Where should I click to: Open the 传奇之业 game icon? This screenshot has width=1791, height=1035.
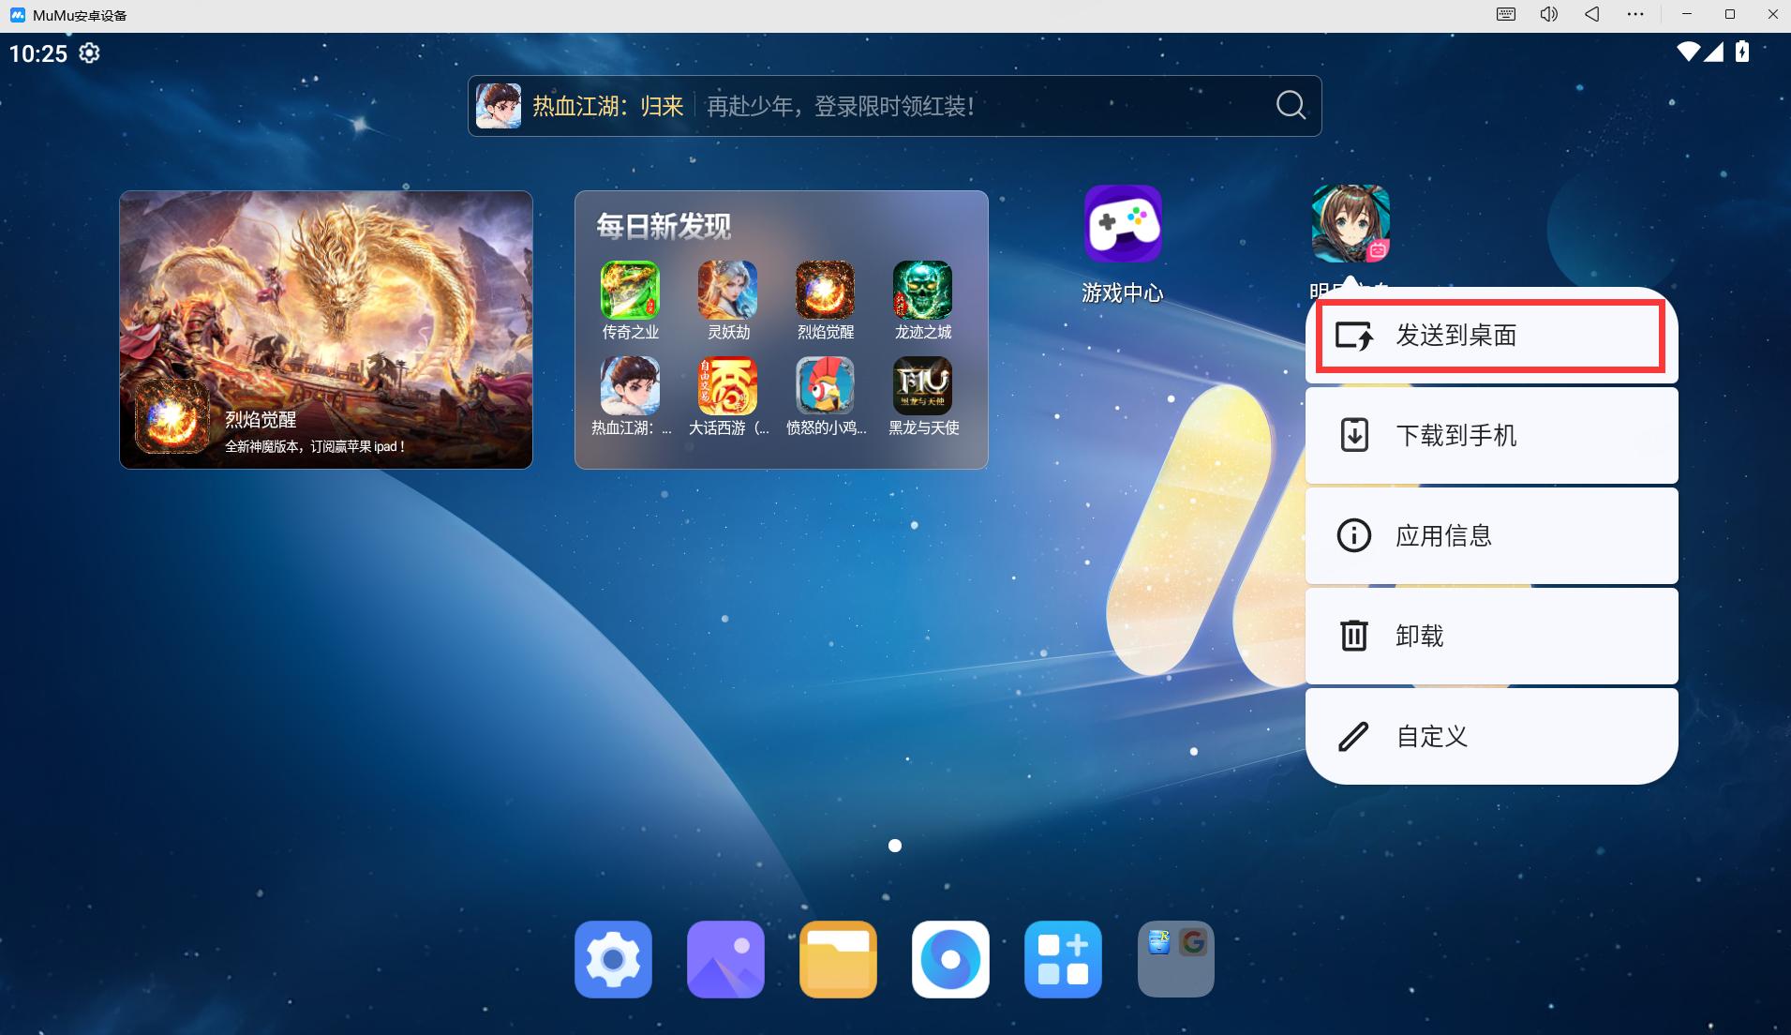tap(630, 291)
